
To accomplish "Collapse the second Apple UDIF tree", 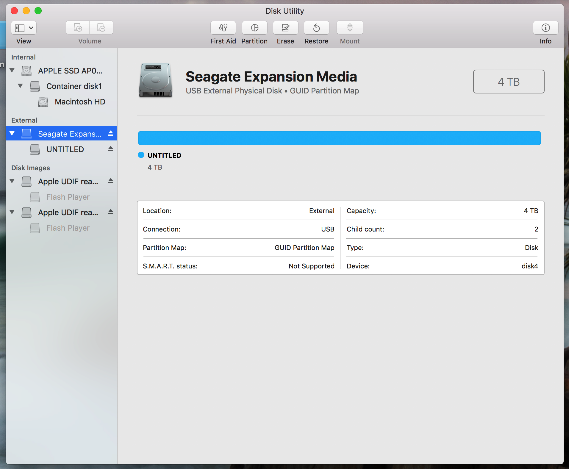I will (x=12, y=212).
